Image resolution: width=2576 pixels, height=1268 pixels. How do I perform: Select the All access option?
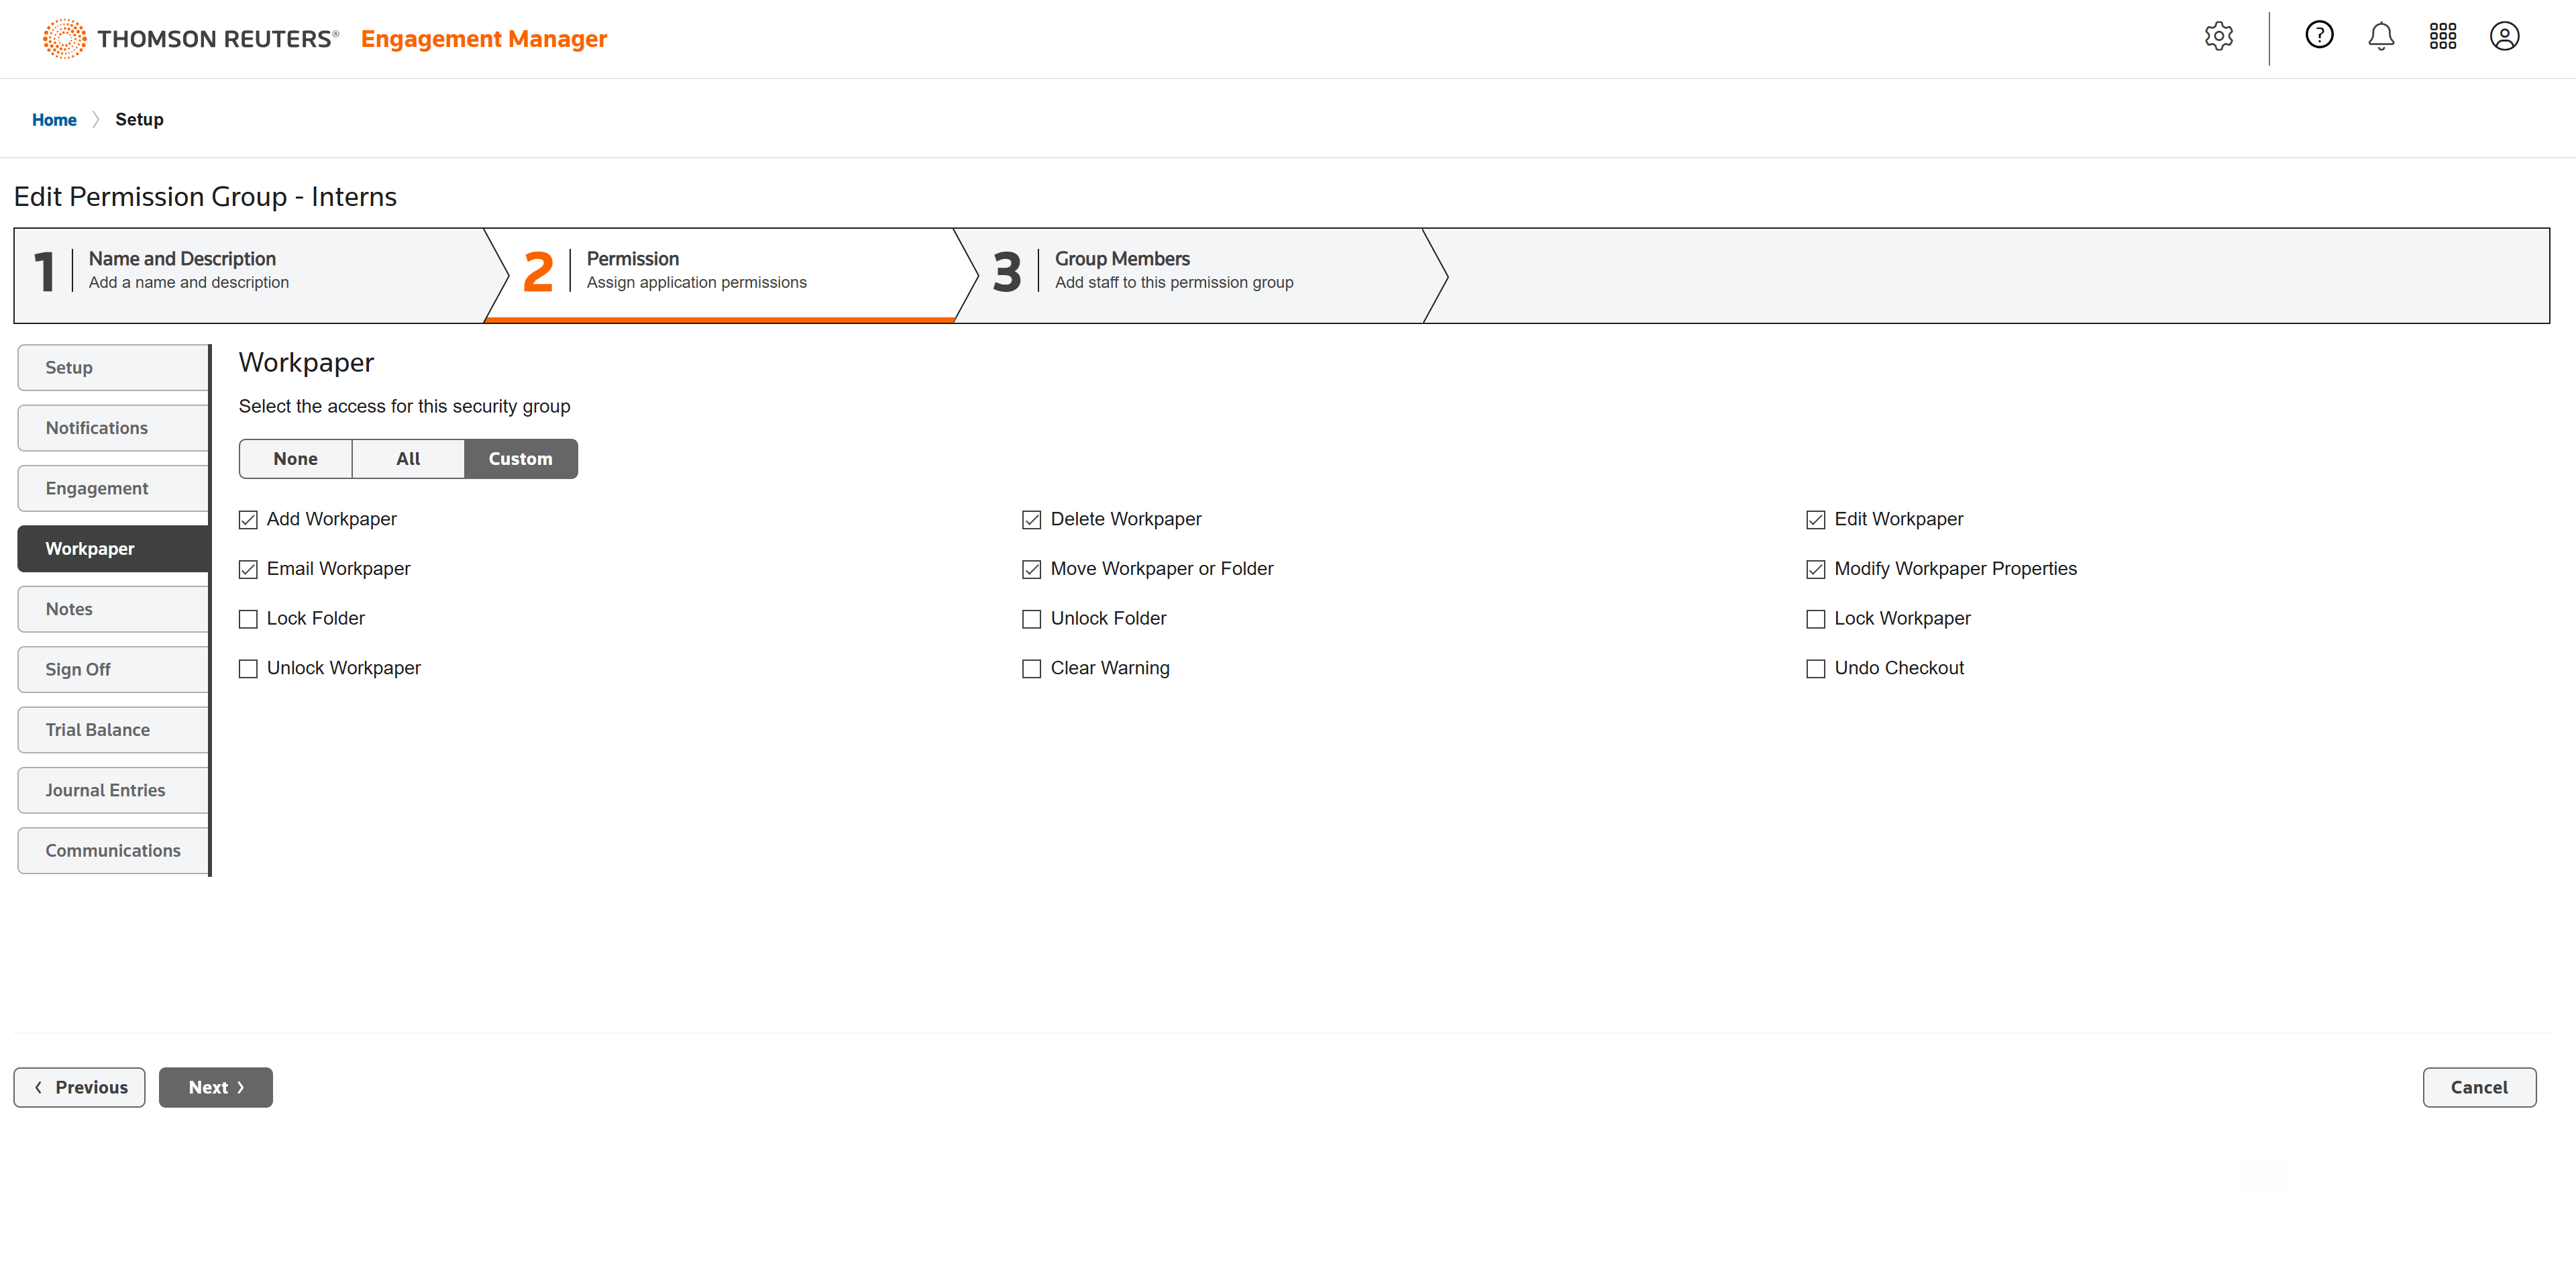[408, 459]
